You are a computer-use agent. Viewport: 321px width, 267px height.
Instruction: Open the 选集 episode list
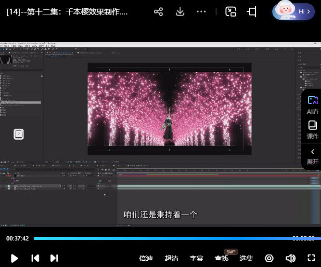246,258
